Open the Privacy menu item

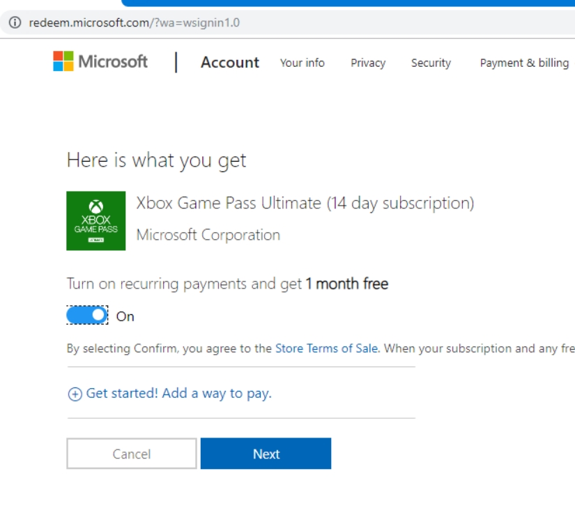[368, 63]
